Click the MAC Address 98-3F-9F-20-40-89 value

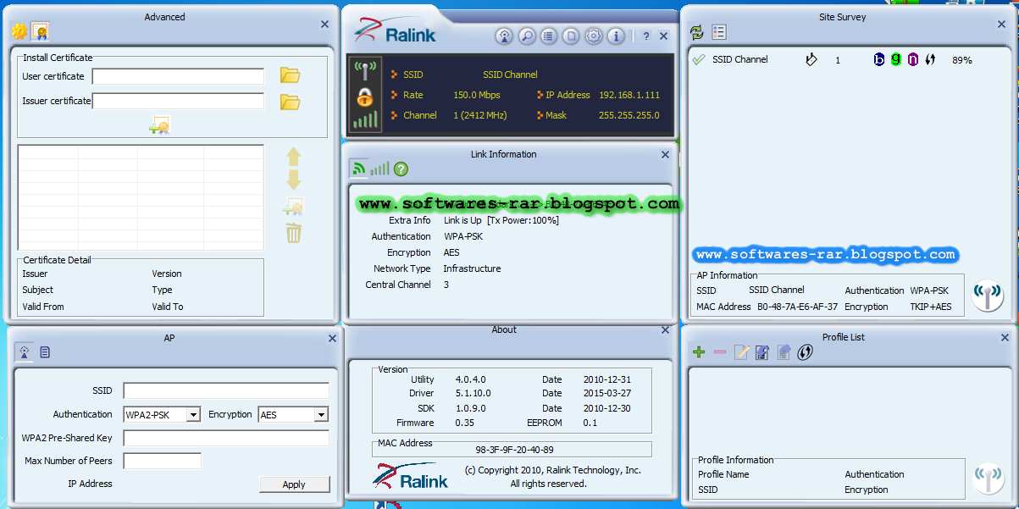pyautogui.click(x=515, y=450)
